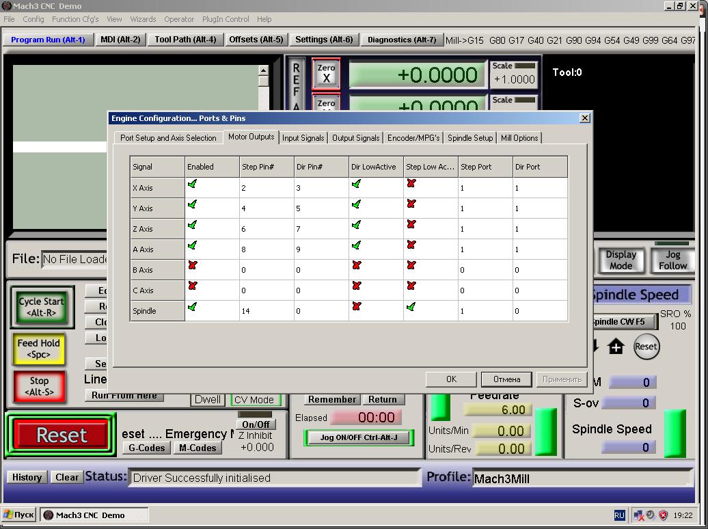Screen dimensions: 708x529
Task: Toggle Z Axis Dir LowActive icon
Action: 356,225
